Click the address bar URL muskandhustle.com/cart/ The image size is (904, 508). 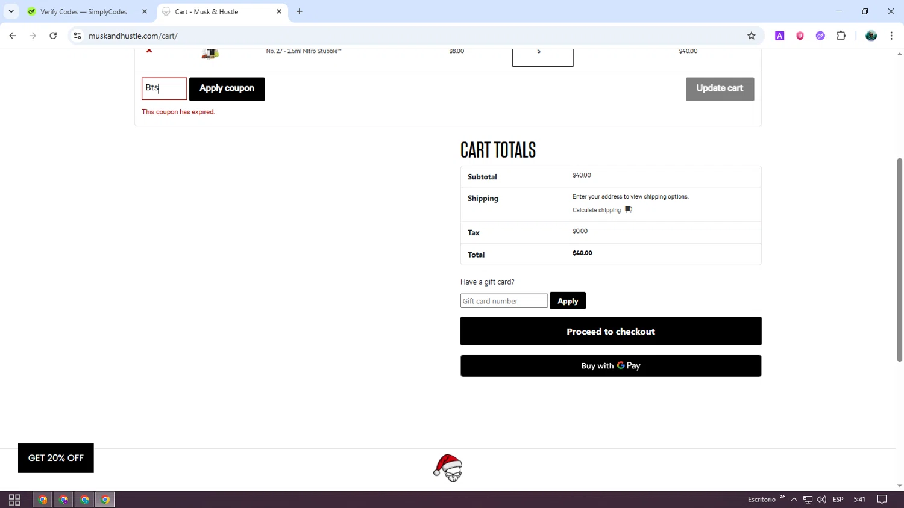point(133,36)
